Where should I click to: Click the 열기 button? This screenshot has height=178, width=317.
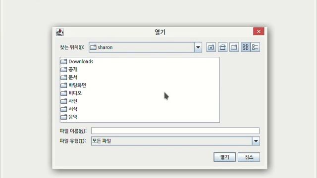click(x=224, y=157)
